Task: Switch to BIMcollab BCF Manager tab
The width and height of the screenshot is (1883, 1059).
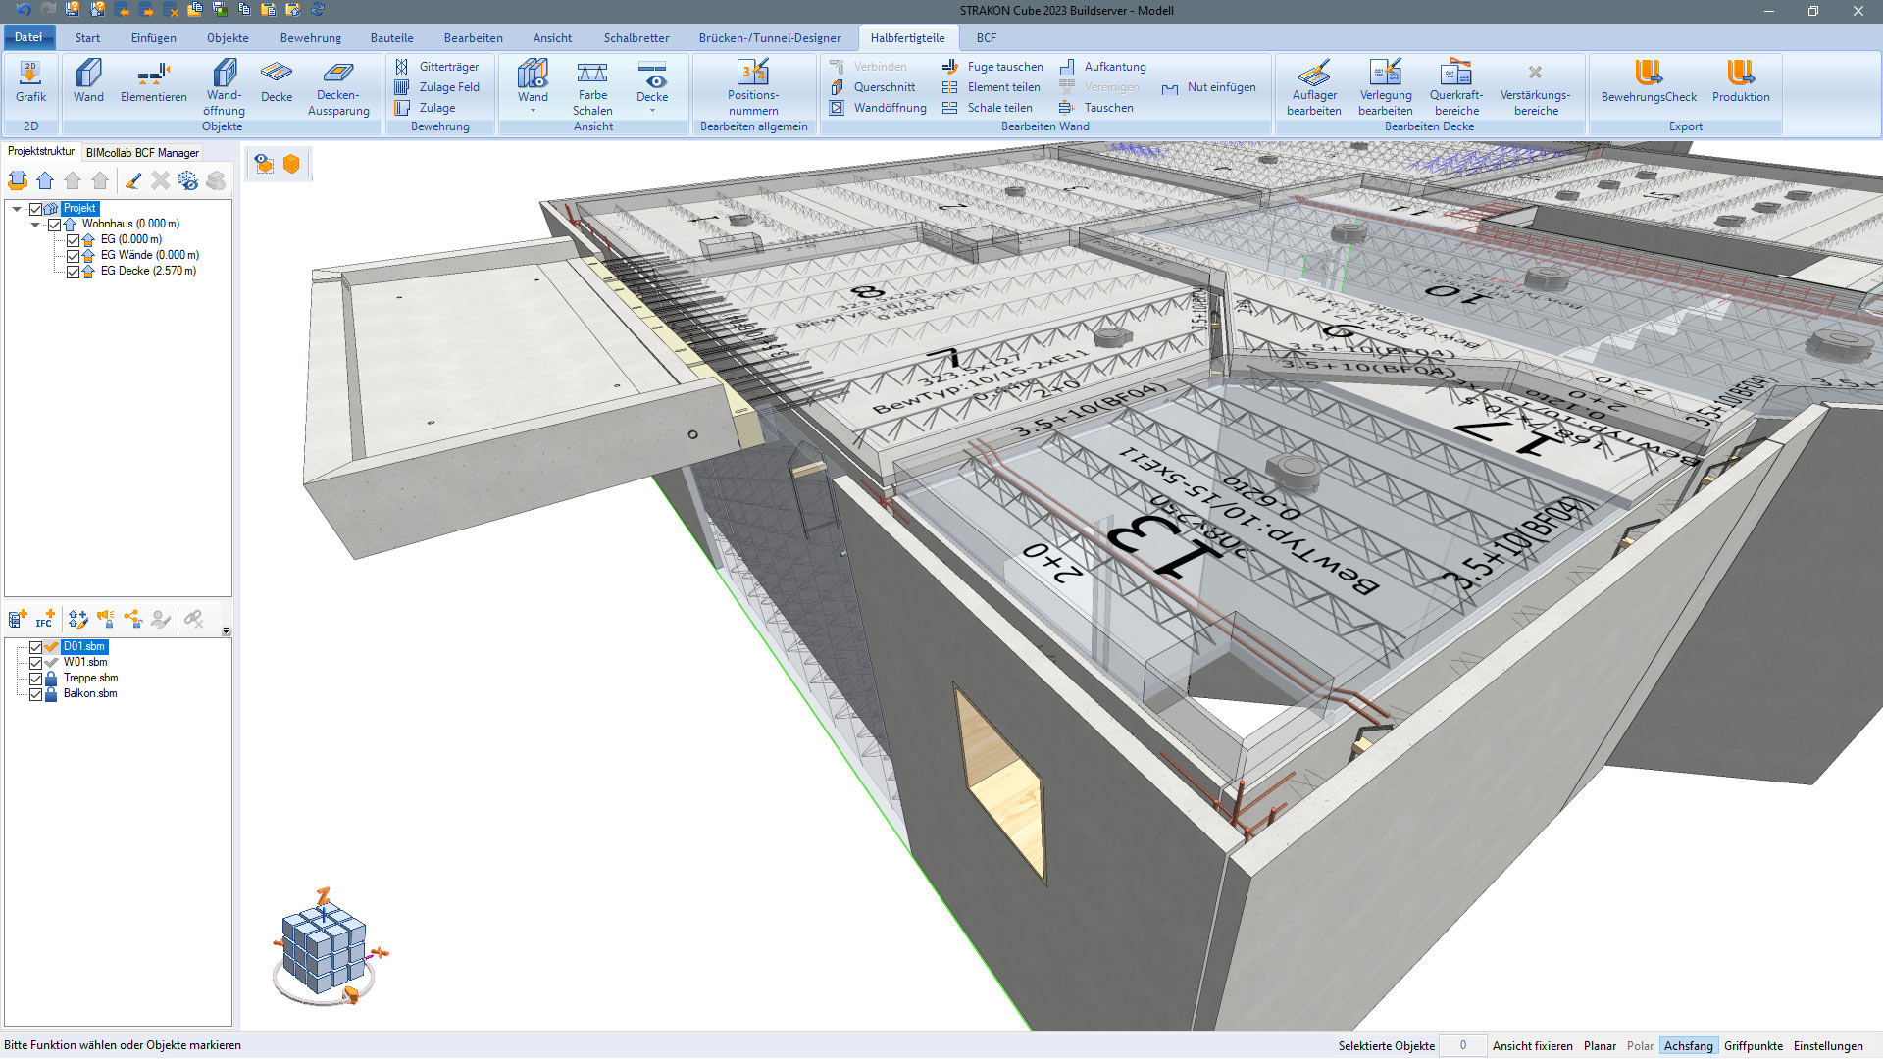Action: pyautogui.click(x=142, y=152)
